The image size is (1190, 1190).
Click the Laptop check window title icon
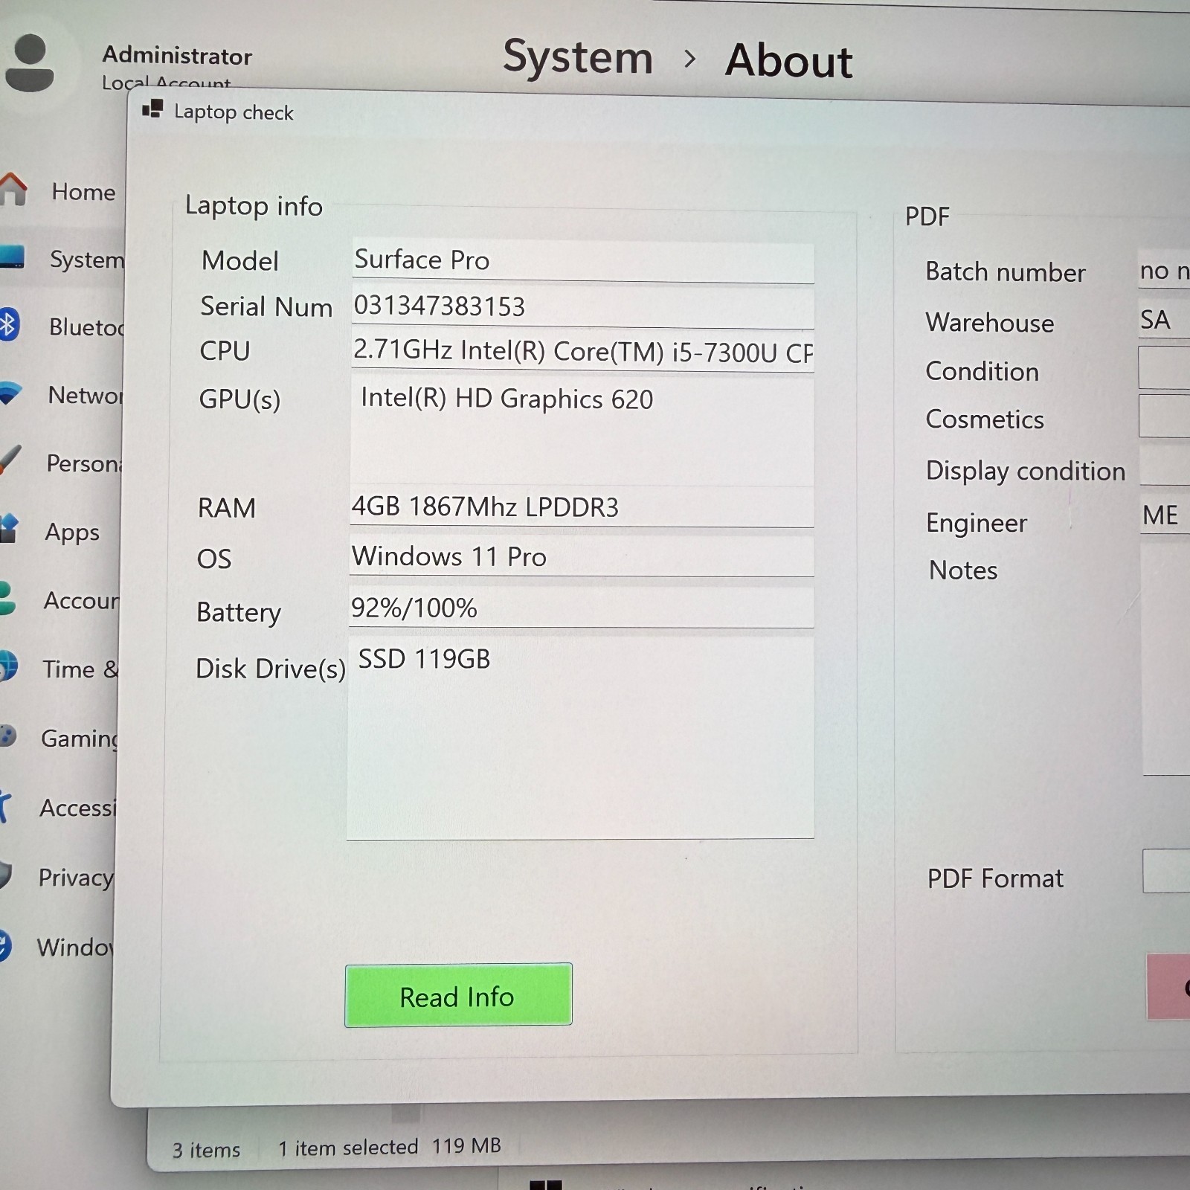click(x=152, y=109)
